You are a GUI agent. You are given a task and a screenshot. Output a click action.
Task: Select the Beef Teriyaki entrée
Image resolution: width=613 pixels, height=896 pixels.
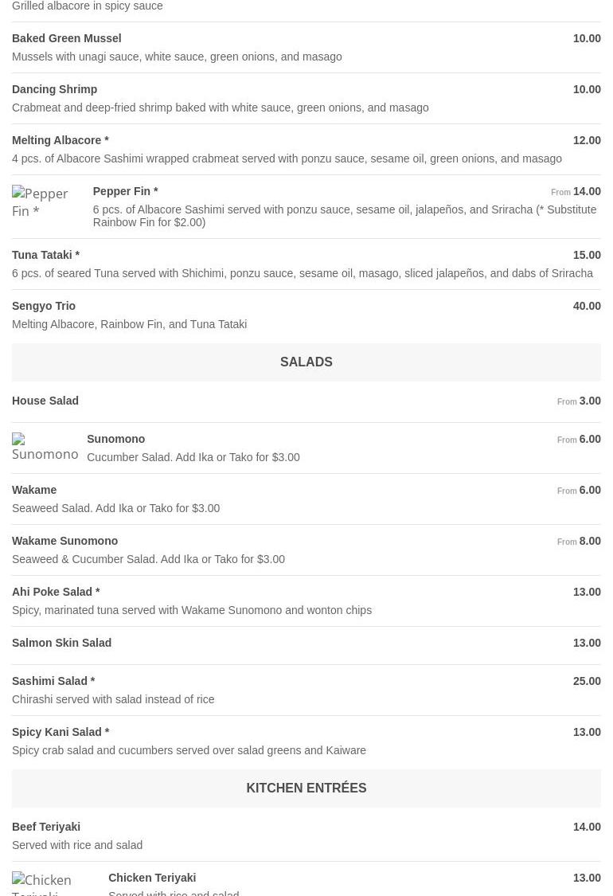click(46, 827)
